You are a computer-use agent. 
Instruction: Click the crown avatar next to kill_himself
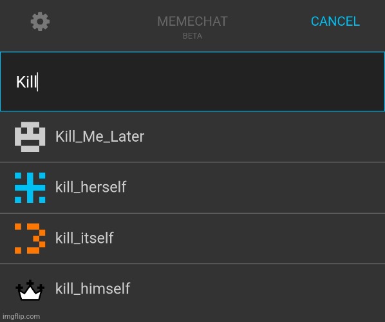[x=30, y=290]
